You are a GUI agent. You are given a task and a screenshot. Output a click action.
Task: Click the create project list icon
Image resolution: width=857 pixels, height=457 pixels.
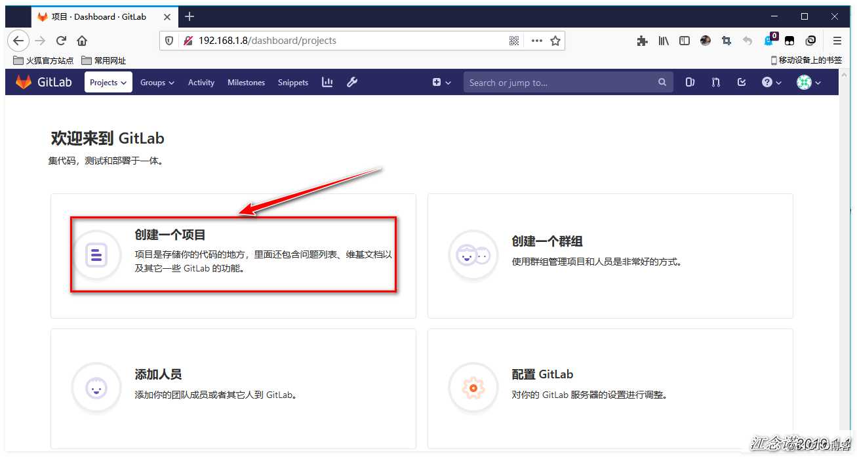(x=96, y=254)
